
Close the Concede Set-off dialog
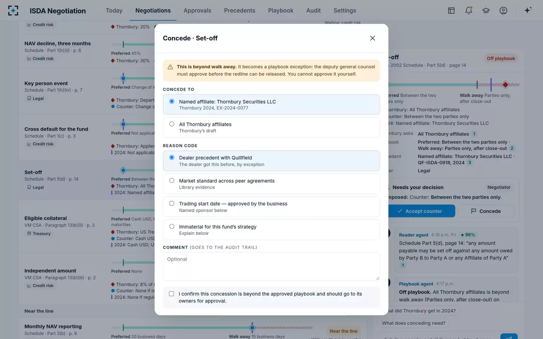373,38
